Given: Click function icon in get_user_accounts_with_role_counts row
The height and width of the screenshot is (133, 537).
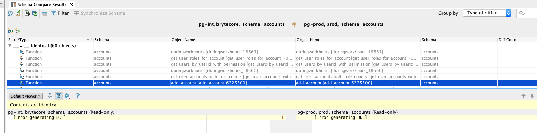Looking at the screenshot, I should [22, 77].
